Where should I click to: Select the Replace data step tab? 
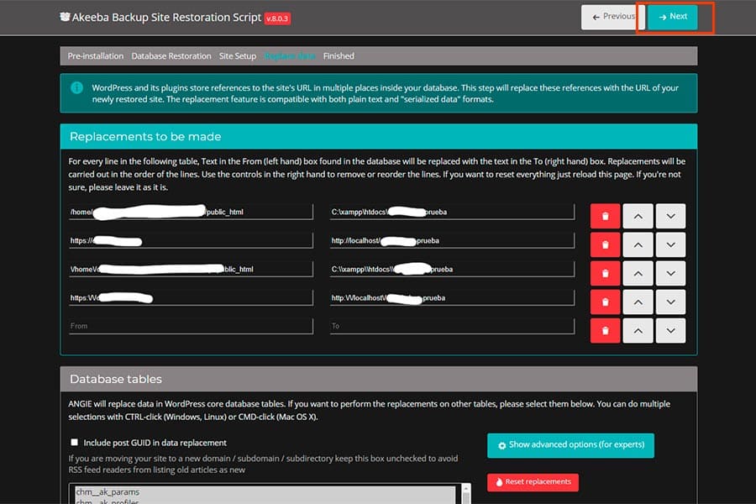pyautogui.click(x=290, y=56)
